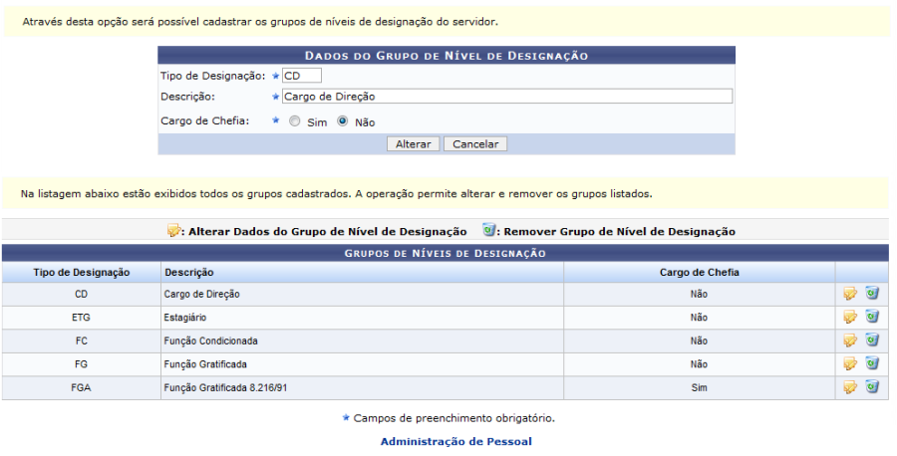The width and height of the screenshot is (897, 456).
Task: Click the remove icon for the CD row
Action: 872,294
